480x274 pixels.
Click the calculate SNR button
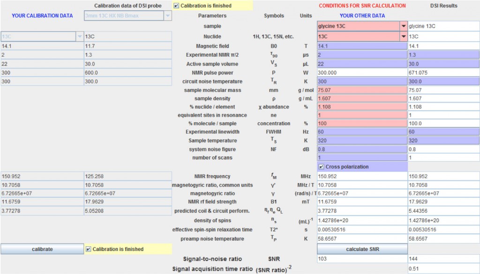tap(362, 249)
